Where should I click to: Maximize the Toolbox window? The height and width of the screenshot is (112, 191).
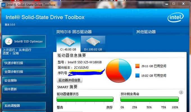pos(174,4)
